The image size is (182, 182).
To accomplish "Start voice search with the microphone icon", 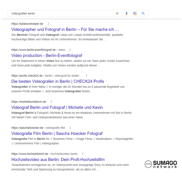I will 126,13.
